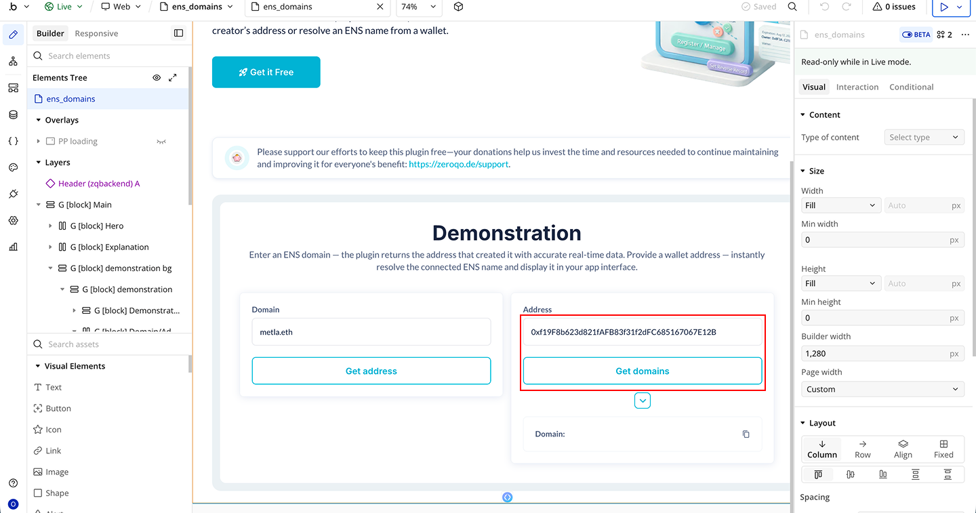
Task: Switch to the Builder tab
Action: pyautogui.click(x=50, y=33)
